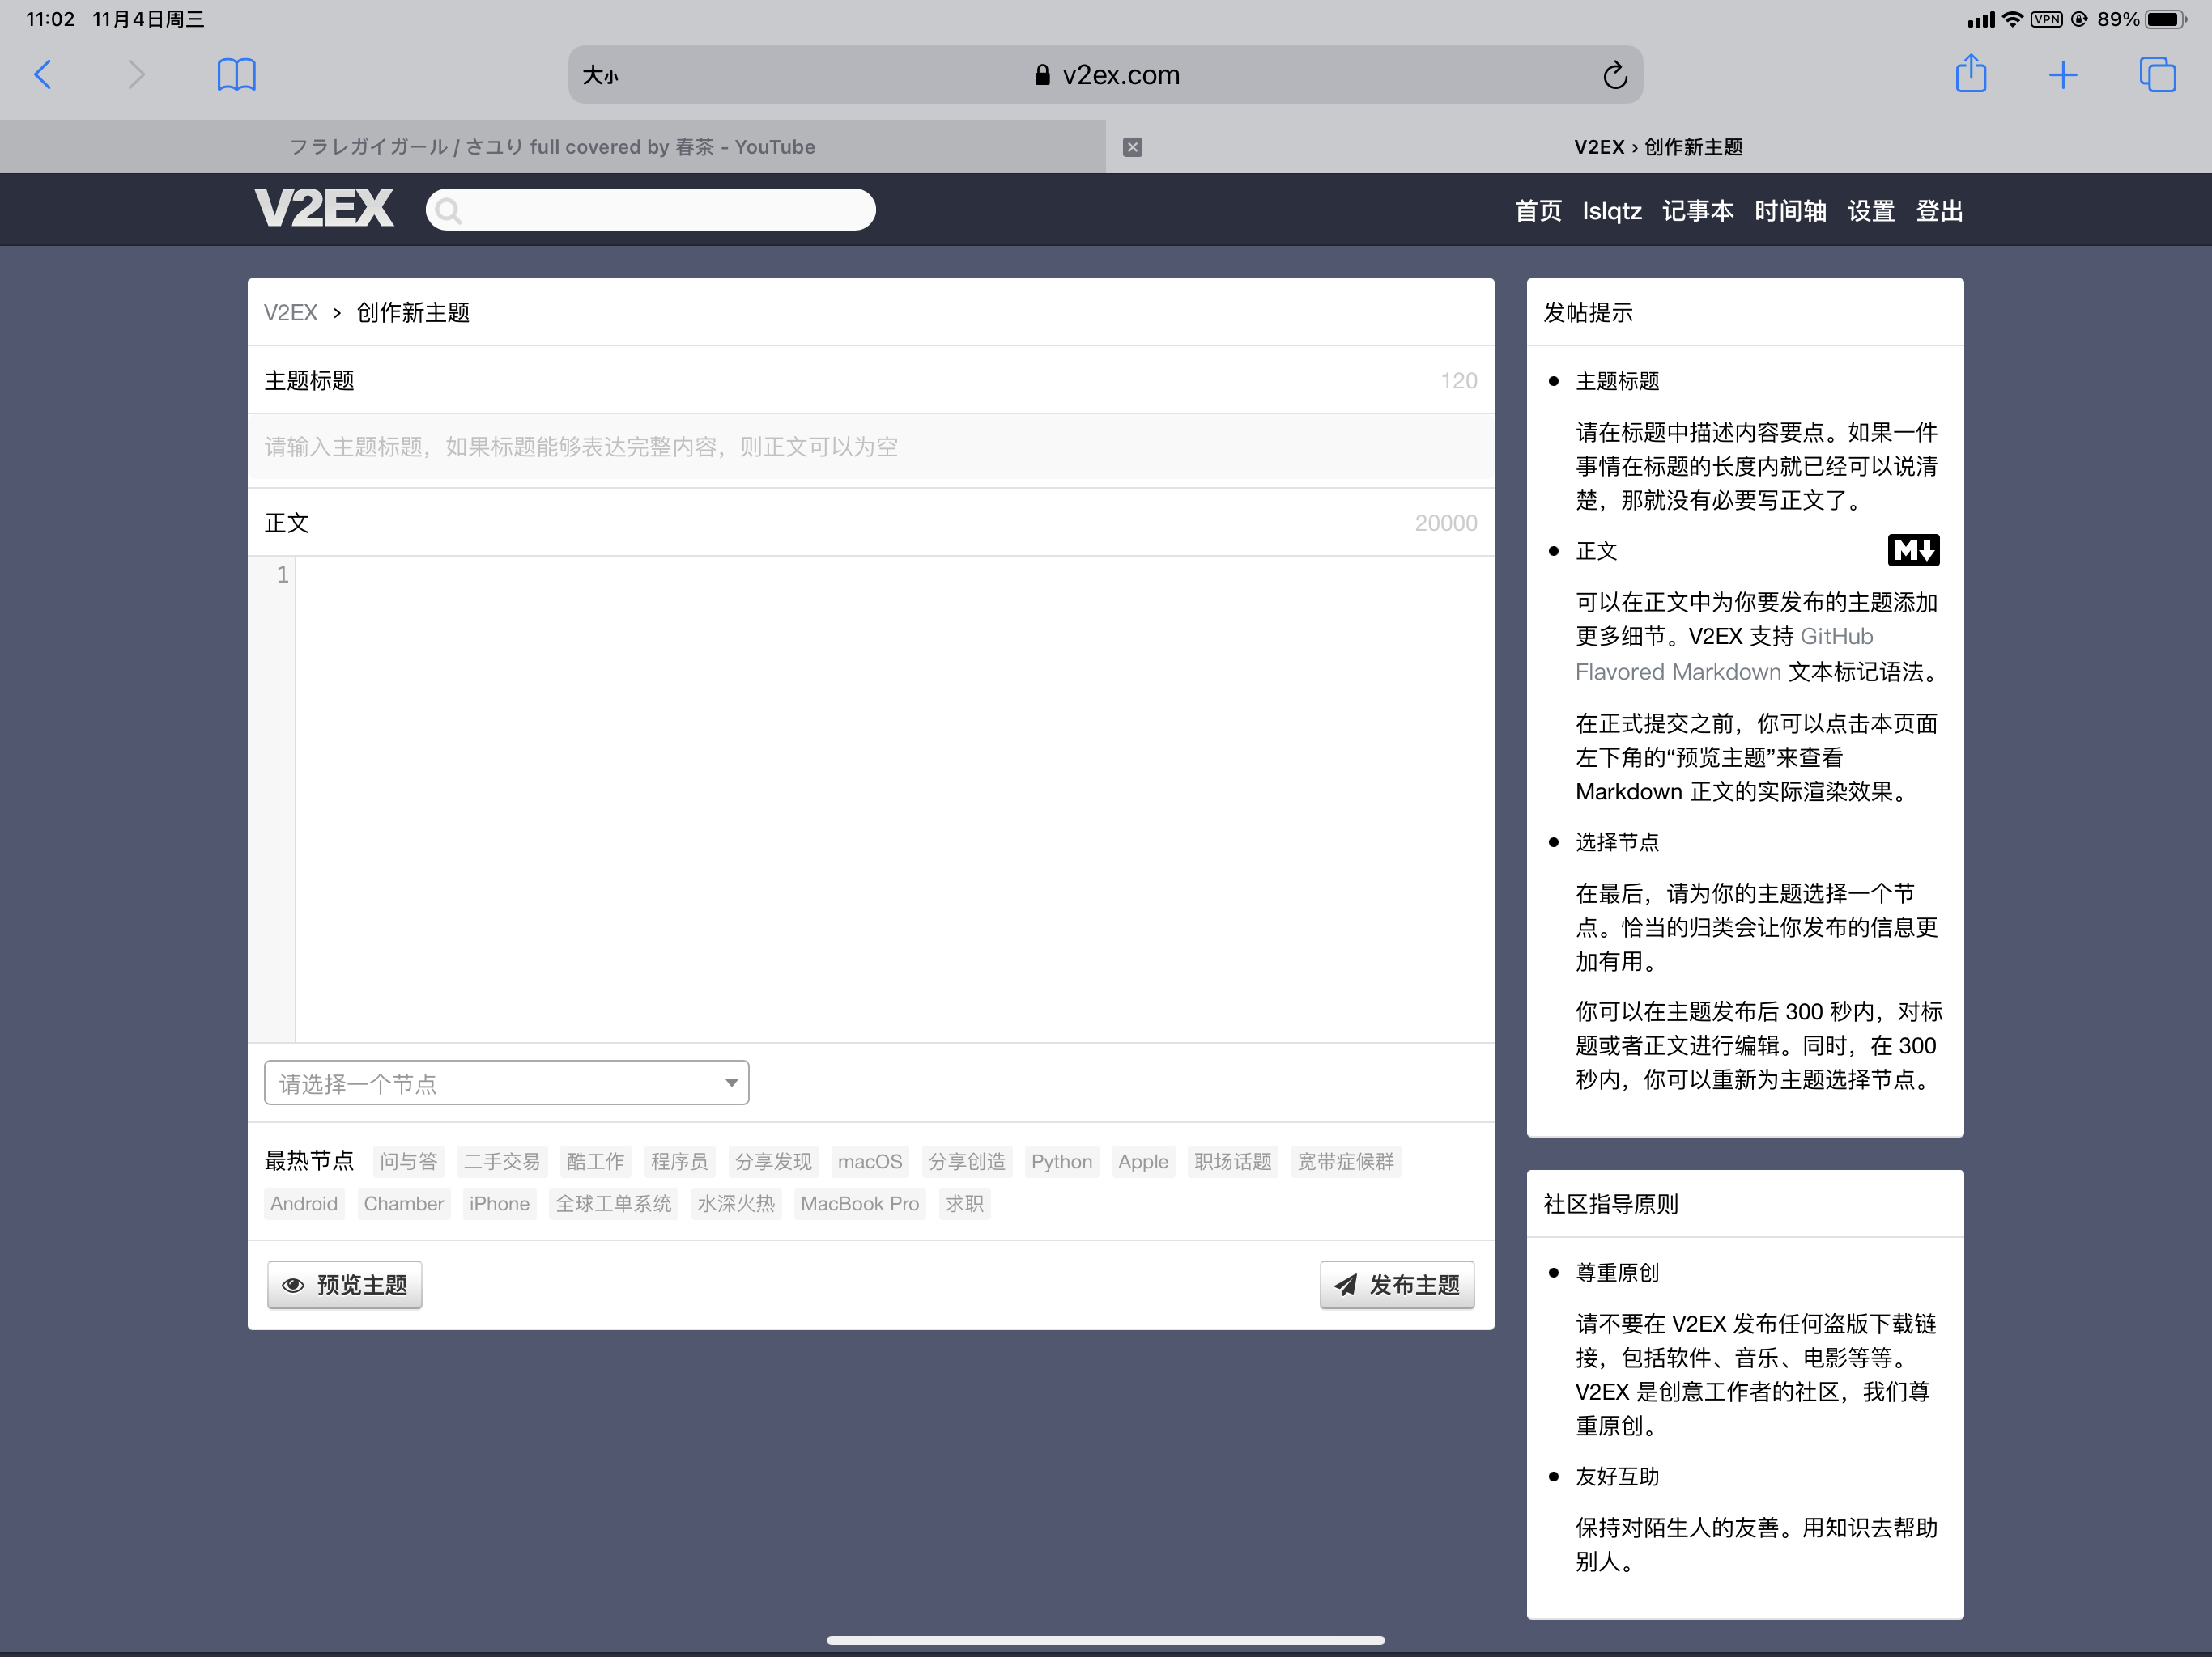Open the GitHub Flavored Markdown link
2212x1657 pixels.
[1835, 637]
